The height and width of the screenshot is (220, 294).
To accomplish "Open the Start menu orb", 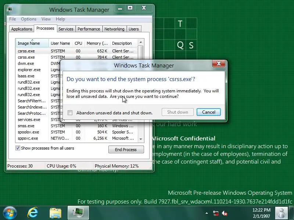I will [10, 213].
